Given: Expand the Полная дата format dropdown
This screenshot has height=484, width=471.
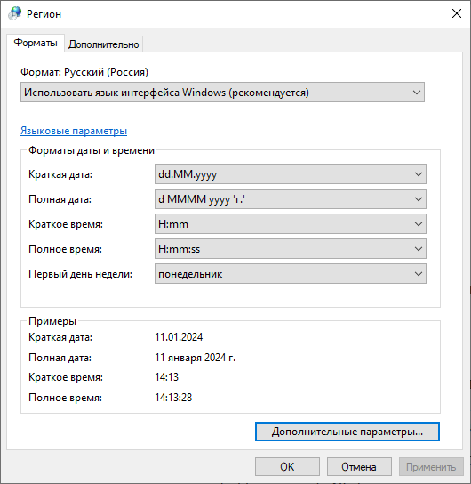Looking at the screenshot, I should tap(291, 199).
